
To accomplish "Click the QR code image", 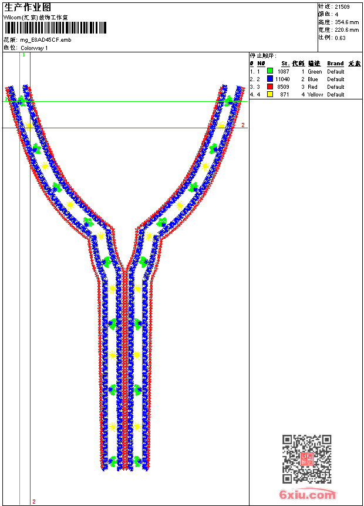I will [307, 459].
